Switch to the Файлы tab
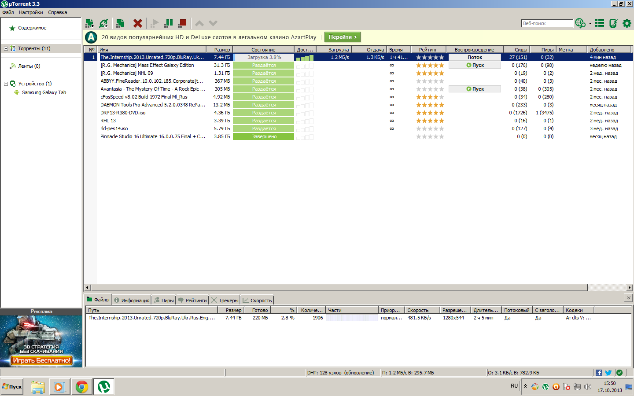The width and height of the screenshot is (634, 396). pos(98,300)
